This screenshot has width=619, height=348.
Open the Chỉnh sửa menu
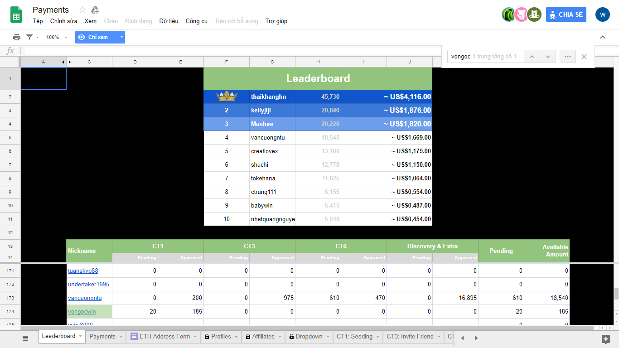(x=63, y=21)
